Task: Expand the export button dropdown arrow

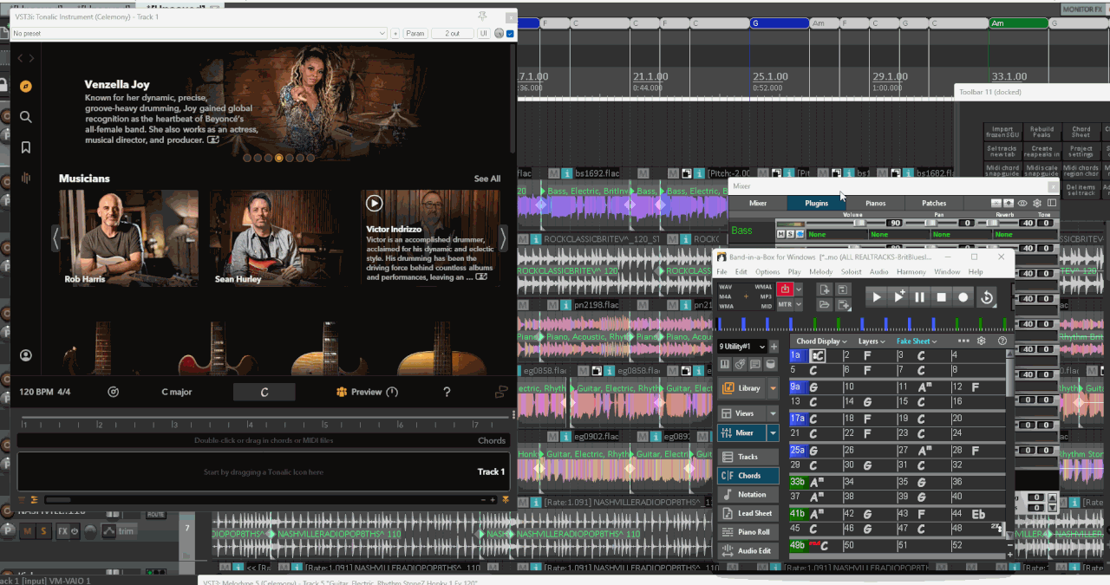Action: (800, 289)
